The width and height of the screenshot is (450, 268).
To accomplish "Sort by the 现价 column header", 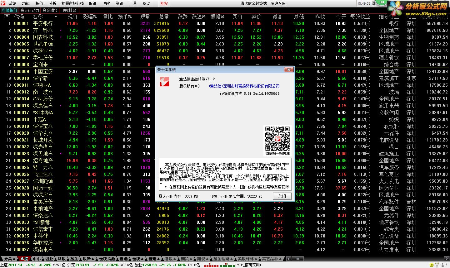I will pyautogui.click(x=72, y=17).
